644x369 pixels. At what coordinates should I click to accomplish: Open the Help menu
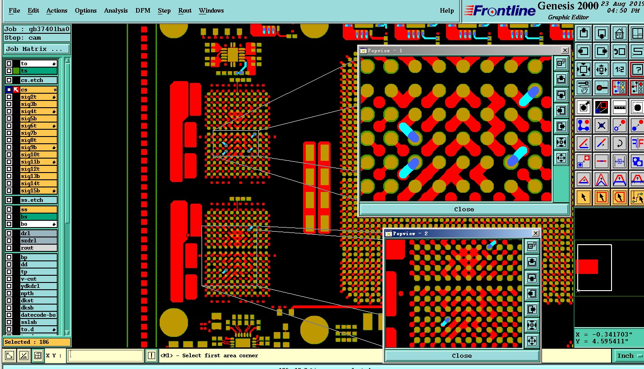click(x=447, y=10)
